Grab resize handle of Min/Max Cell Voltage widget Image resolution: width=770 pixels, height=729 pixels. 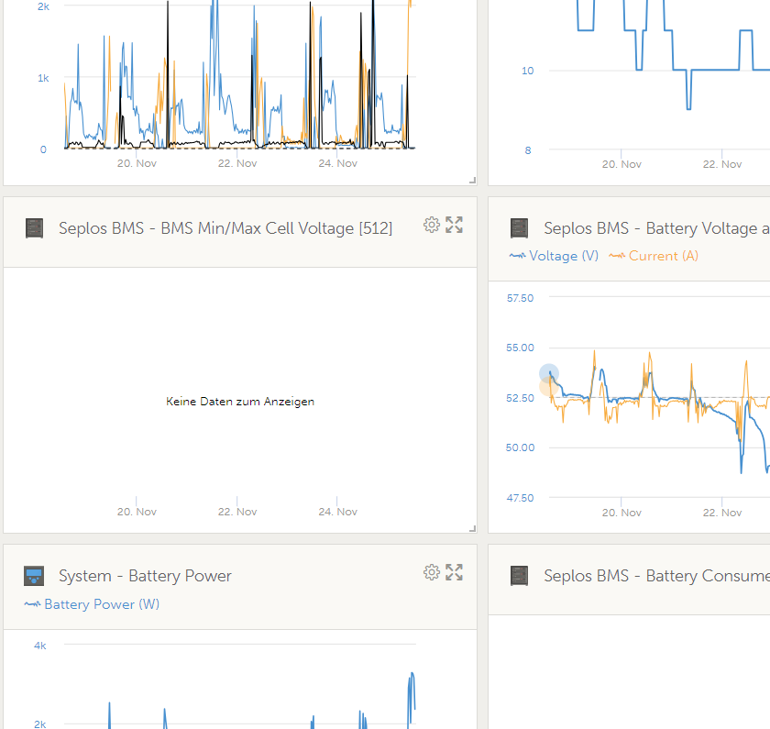click(472, 528)
